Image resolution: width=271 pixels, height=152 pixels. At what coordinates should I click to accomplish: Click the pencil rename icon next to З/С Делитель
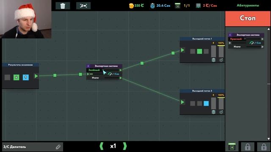tap(58, 147)
